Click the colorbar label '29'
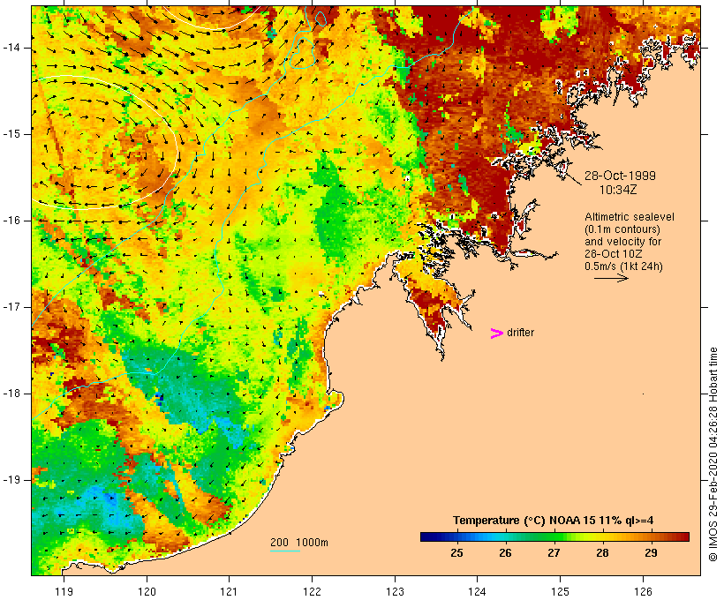The image size is (724, 600). (651, 552)
